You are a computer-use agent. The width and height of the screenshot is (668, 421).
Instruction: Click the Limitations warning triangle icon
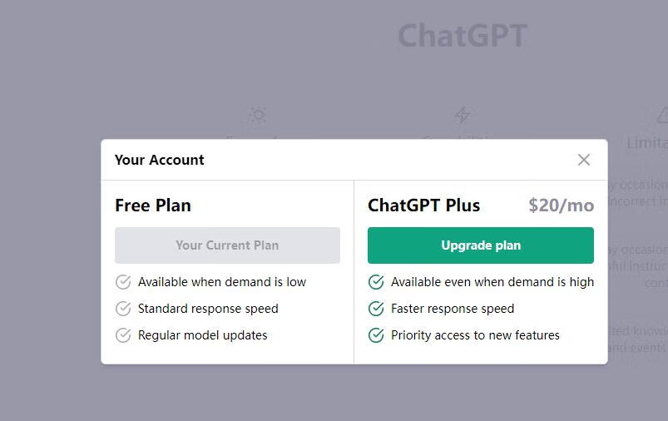pyautogui.click(x=662, y=115)
